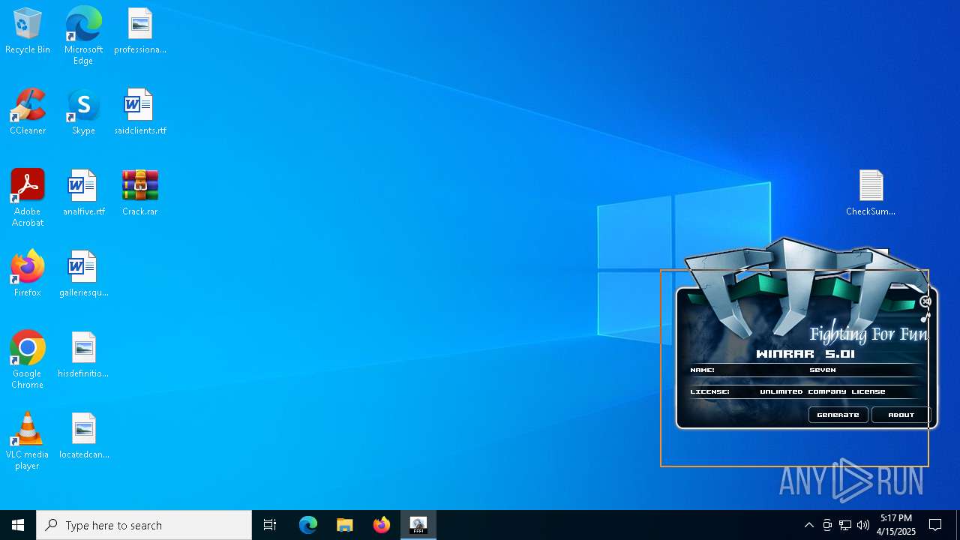
Task: Select the CCleaner desktop shortcut
Action: [28, 112]
